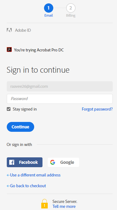Sign in with the Facebook button

pos(25,162)
